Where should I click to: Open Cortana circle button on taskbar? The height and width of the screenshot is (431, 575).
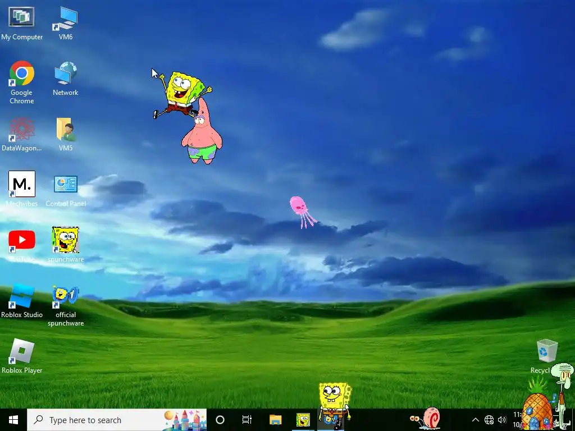point(220,420)
